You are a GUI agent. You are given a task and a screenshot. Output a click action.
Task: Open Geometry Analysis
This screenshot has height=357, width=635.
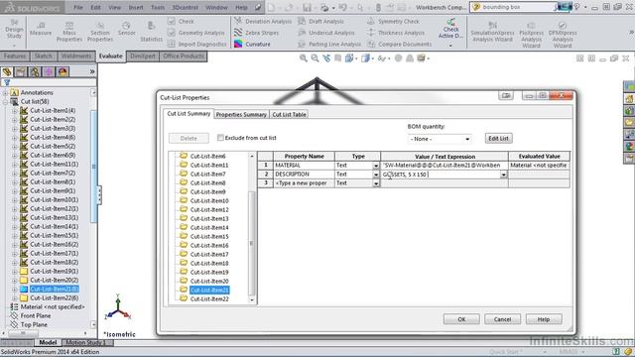point(196,33)
